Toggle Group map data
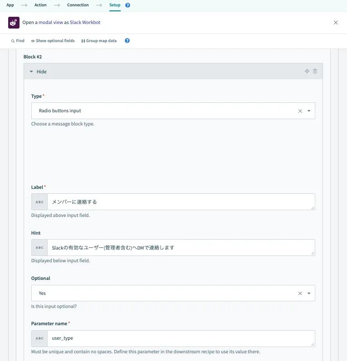The height and width of the screenshot is (361, 347). tap(99, 41)
